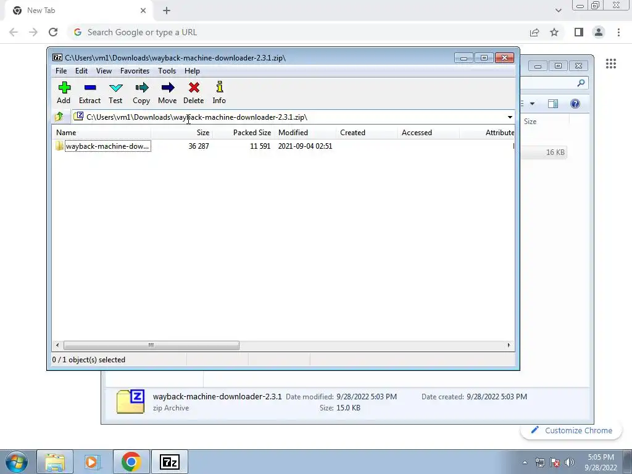632x474 pixels.
Task: Share this page icon in Chrome
Action: (x=534, y=32)
